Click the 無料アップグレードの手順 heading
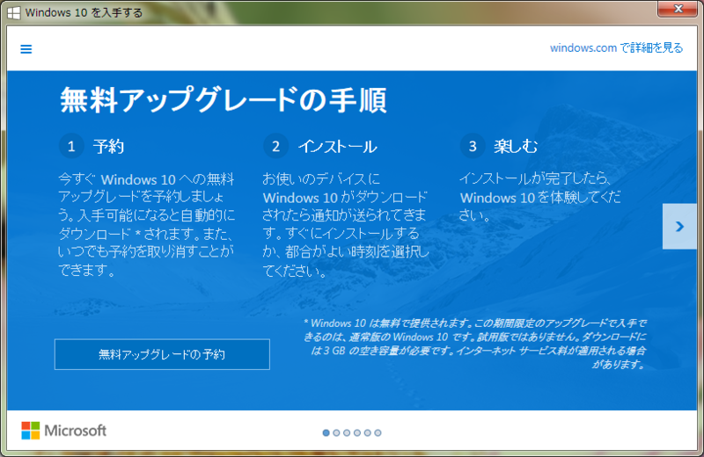Viewport: 704px width, 457px height. [x=224, y=99]
